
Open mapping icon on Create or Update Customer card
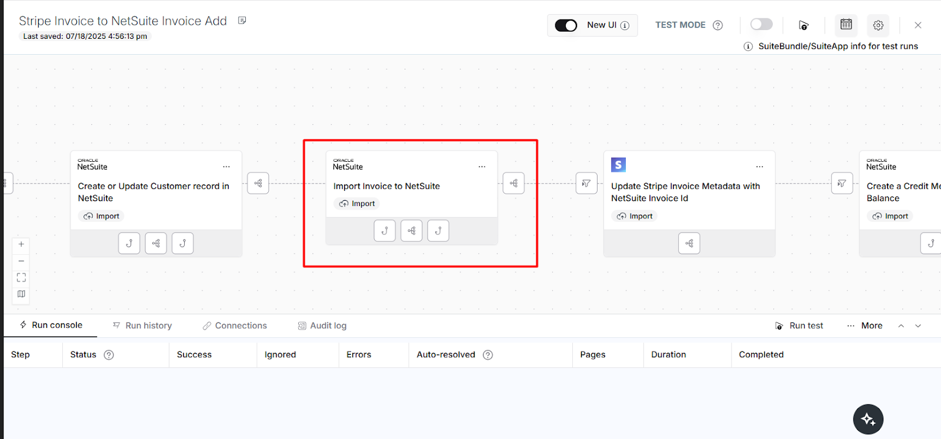point(156,243)
